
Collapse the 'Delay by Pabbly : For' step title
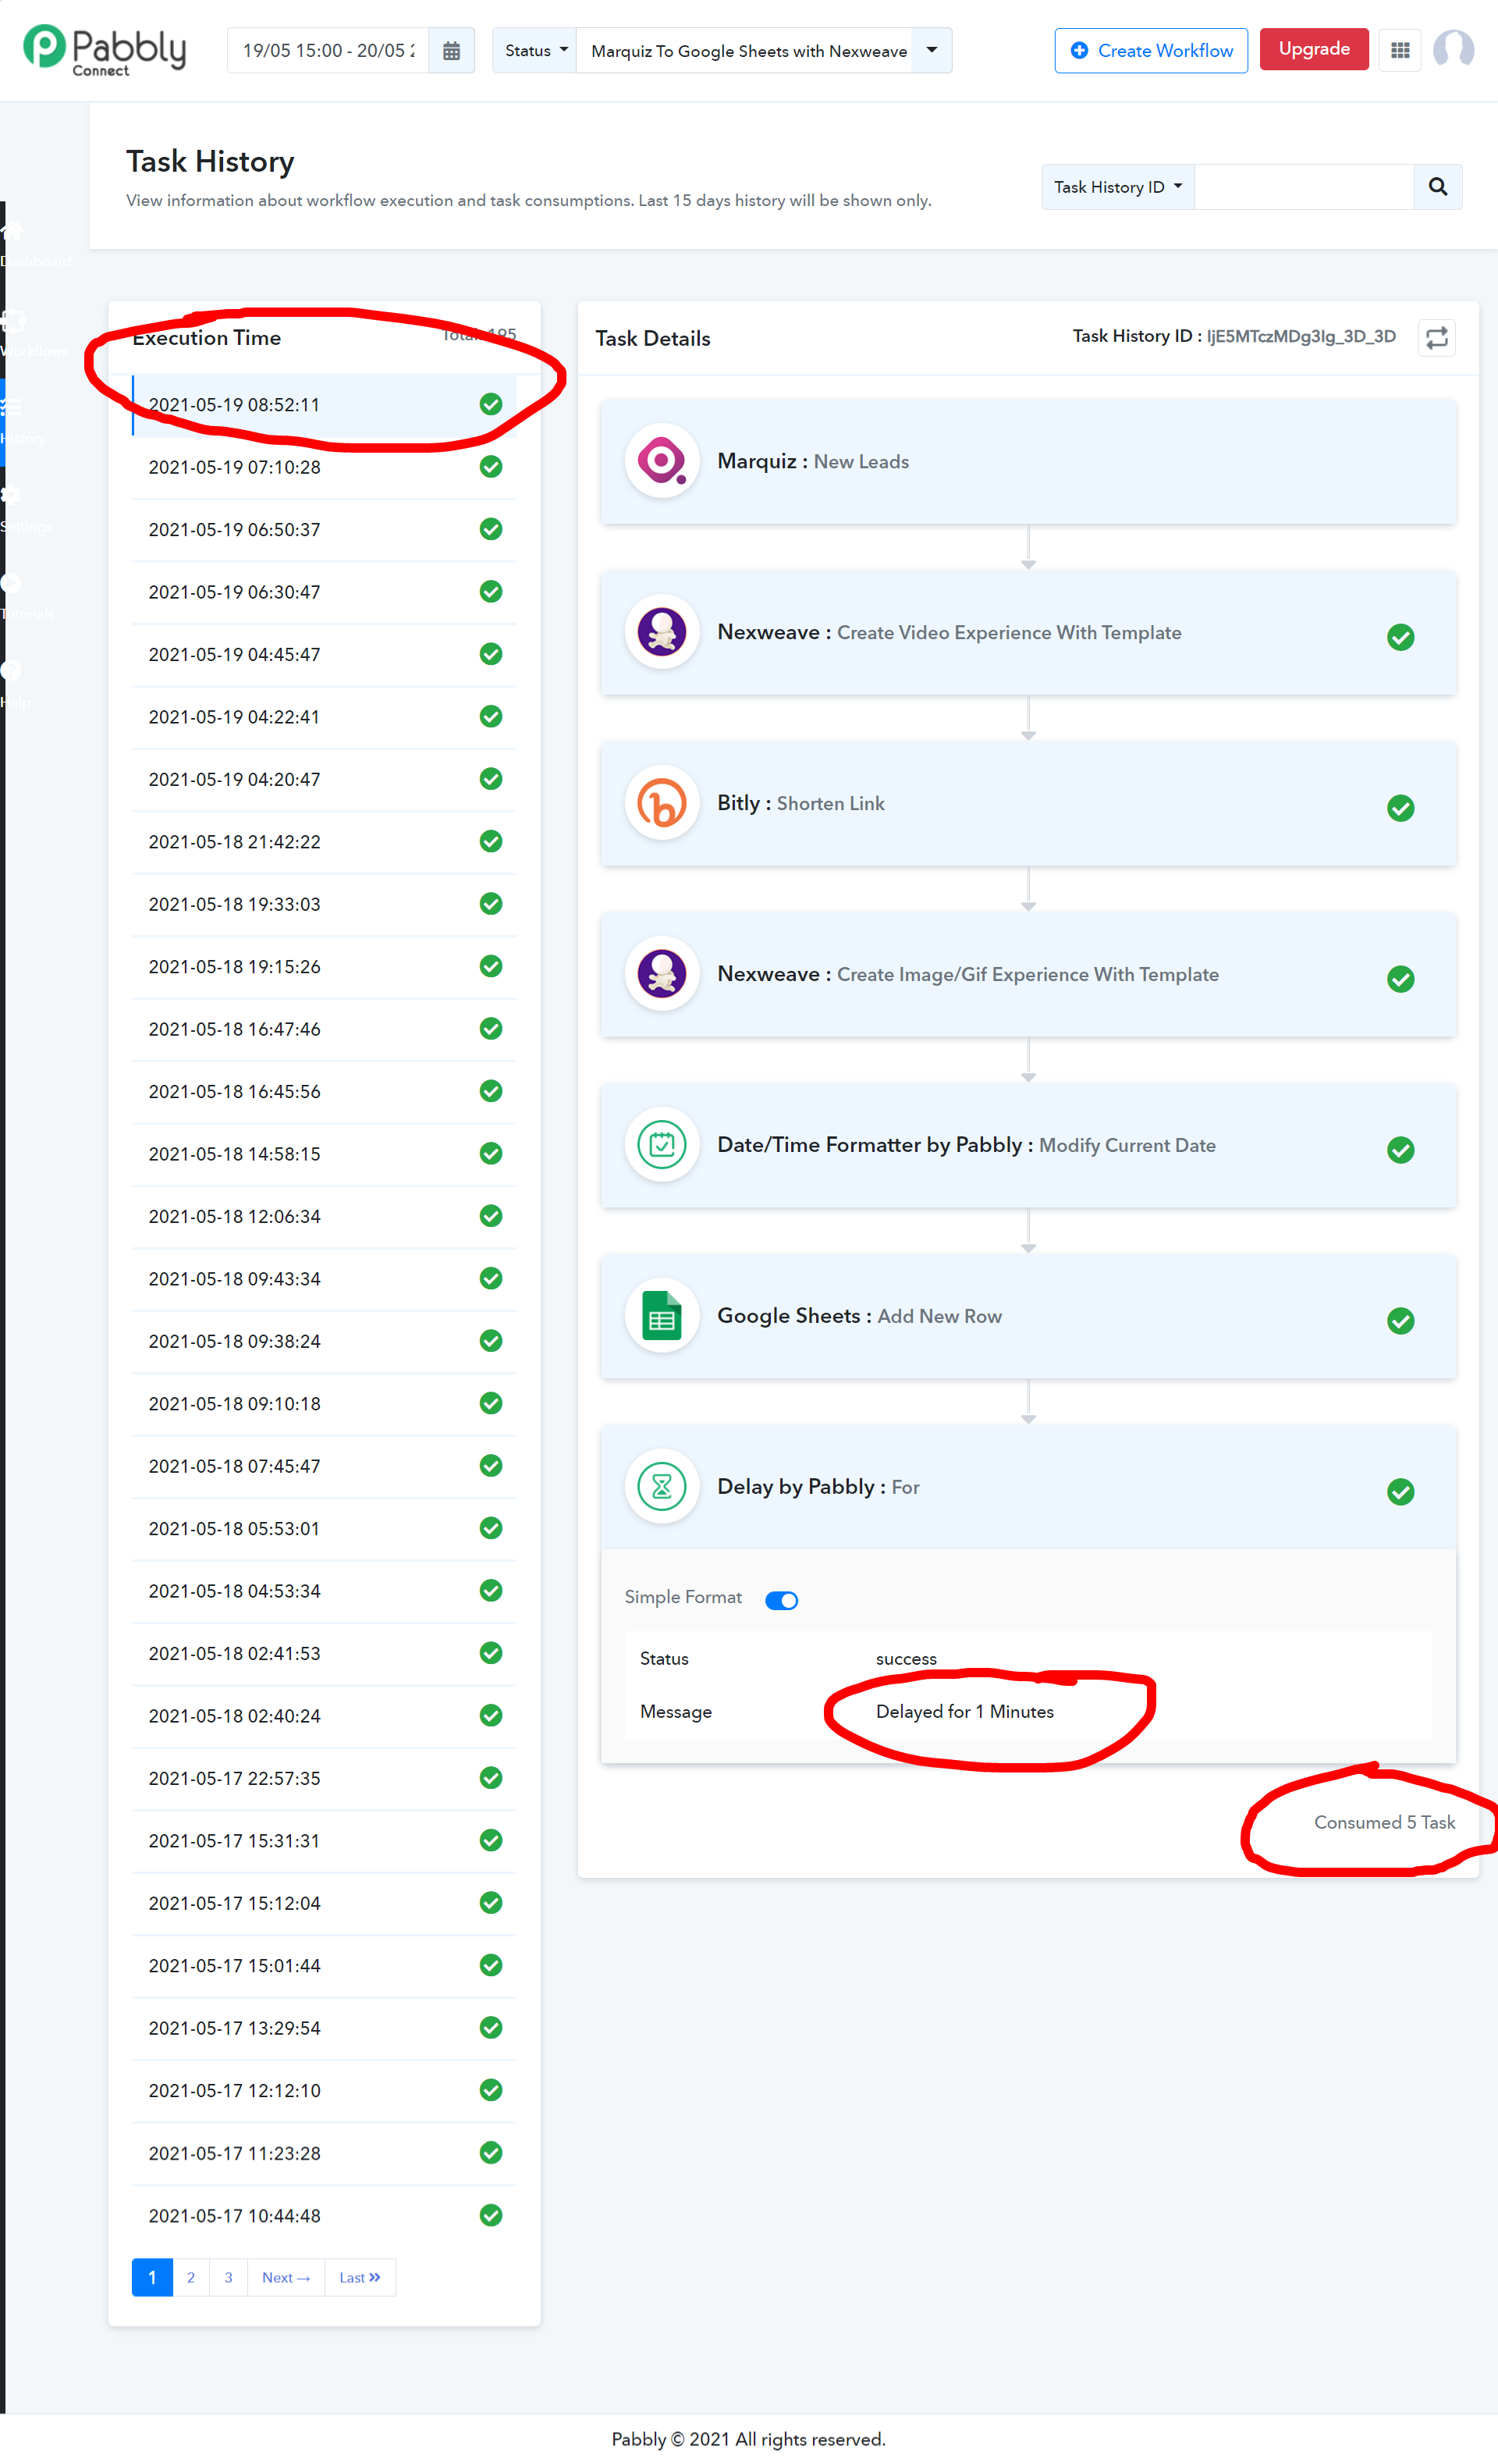[818, 1487]
